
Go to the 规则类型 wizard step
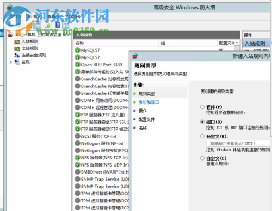point(147,94)
